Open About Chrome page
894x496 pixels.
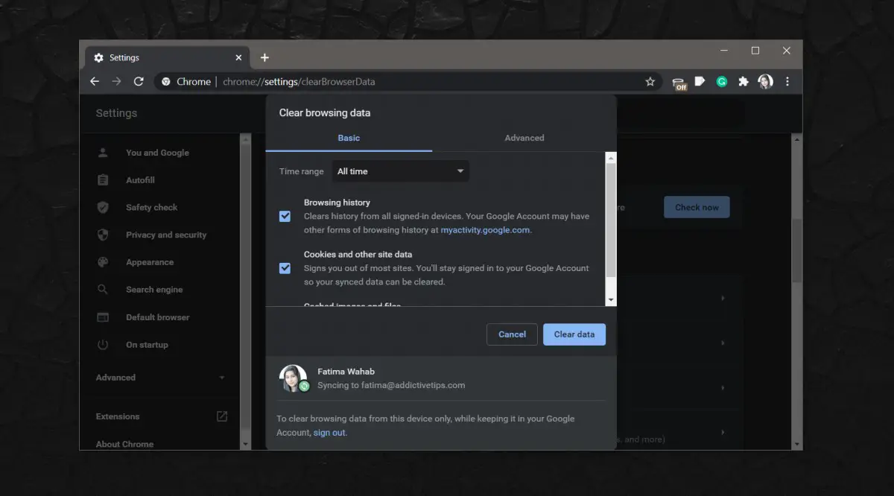pyautogui.click(x=124, y=444)
